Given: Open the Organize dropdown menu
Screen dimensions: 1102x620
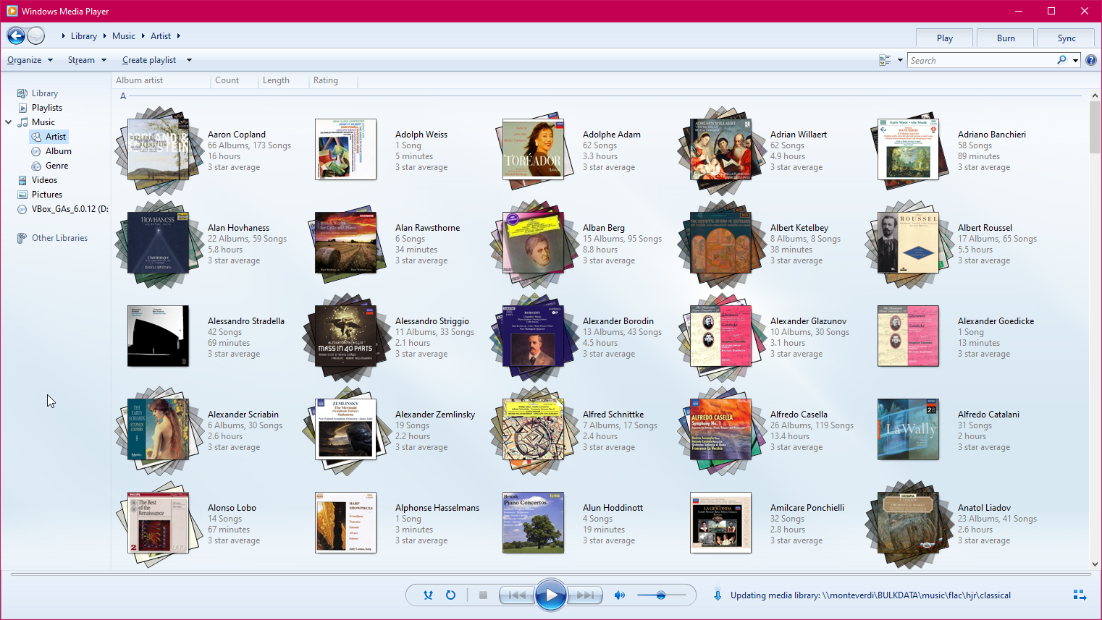Looking at the screenshot, I should [x=30, y=60].
